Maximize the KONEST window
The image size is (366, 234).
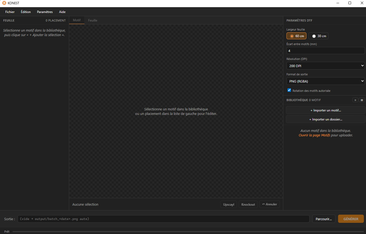[350, 3]
